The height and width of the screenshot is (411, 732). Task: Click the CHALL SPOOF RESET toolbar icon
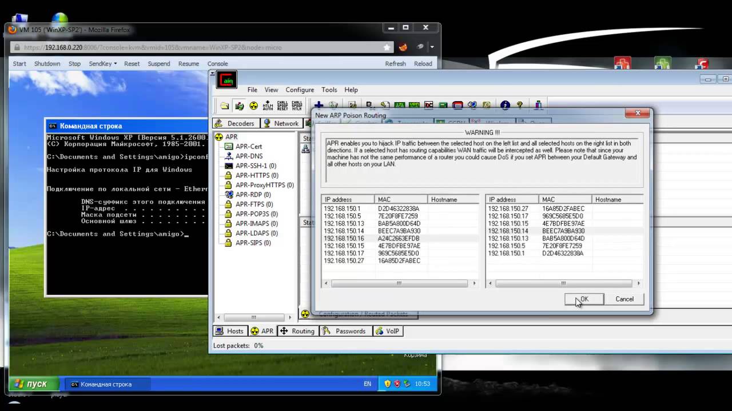coord(283,106)
